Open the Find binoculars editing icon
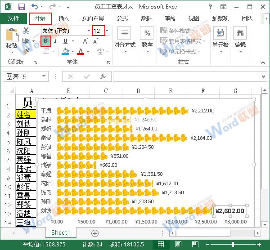The image size is (270, 250). coord(240,34)
